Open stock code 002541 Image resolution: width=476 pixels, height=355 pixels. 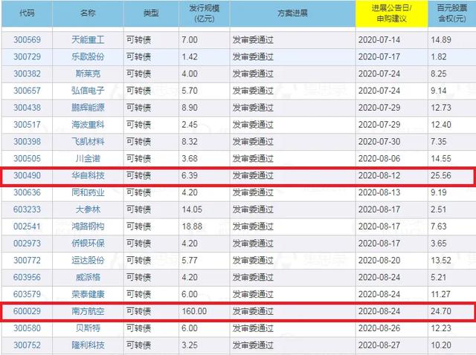click(27, 227)
